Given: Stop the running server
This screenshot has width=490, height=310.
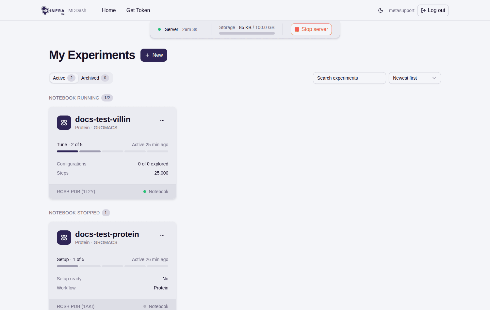Looking at the screenshot, I should coord(311,29).
